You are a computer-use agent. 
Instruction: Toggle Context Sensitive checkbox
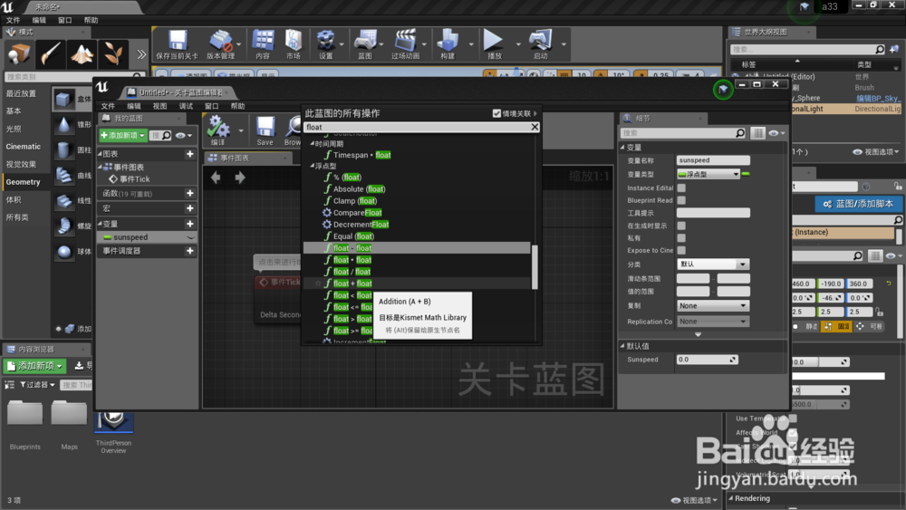coord(496,113)
